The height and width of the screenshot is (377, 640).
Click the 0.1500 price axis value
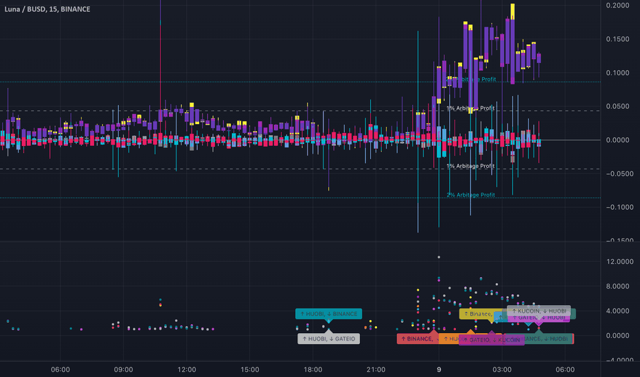617,39
